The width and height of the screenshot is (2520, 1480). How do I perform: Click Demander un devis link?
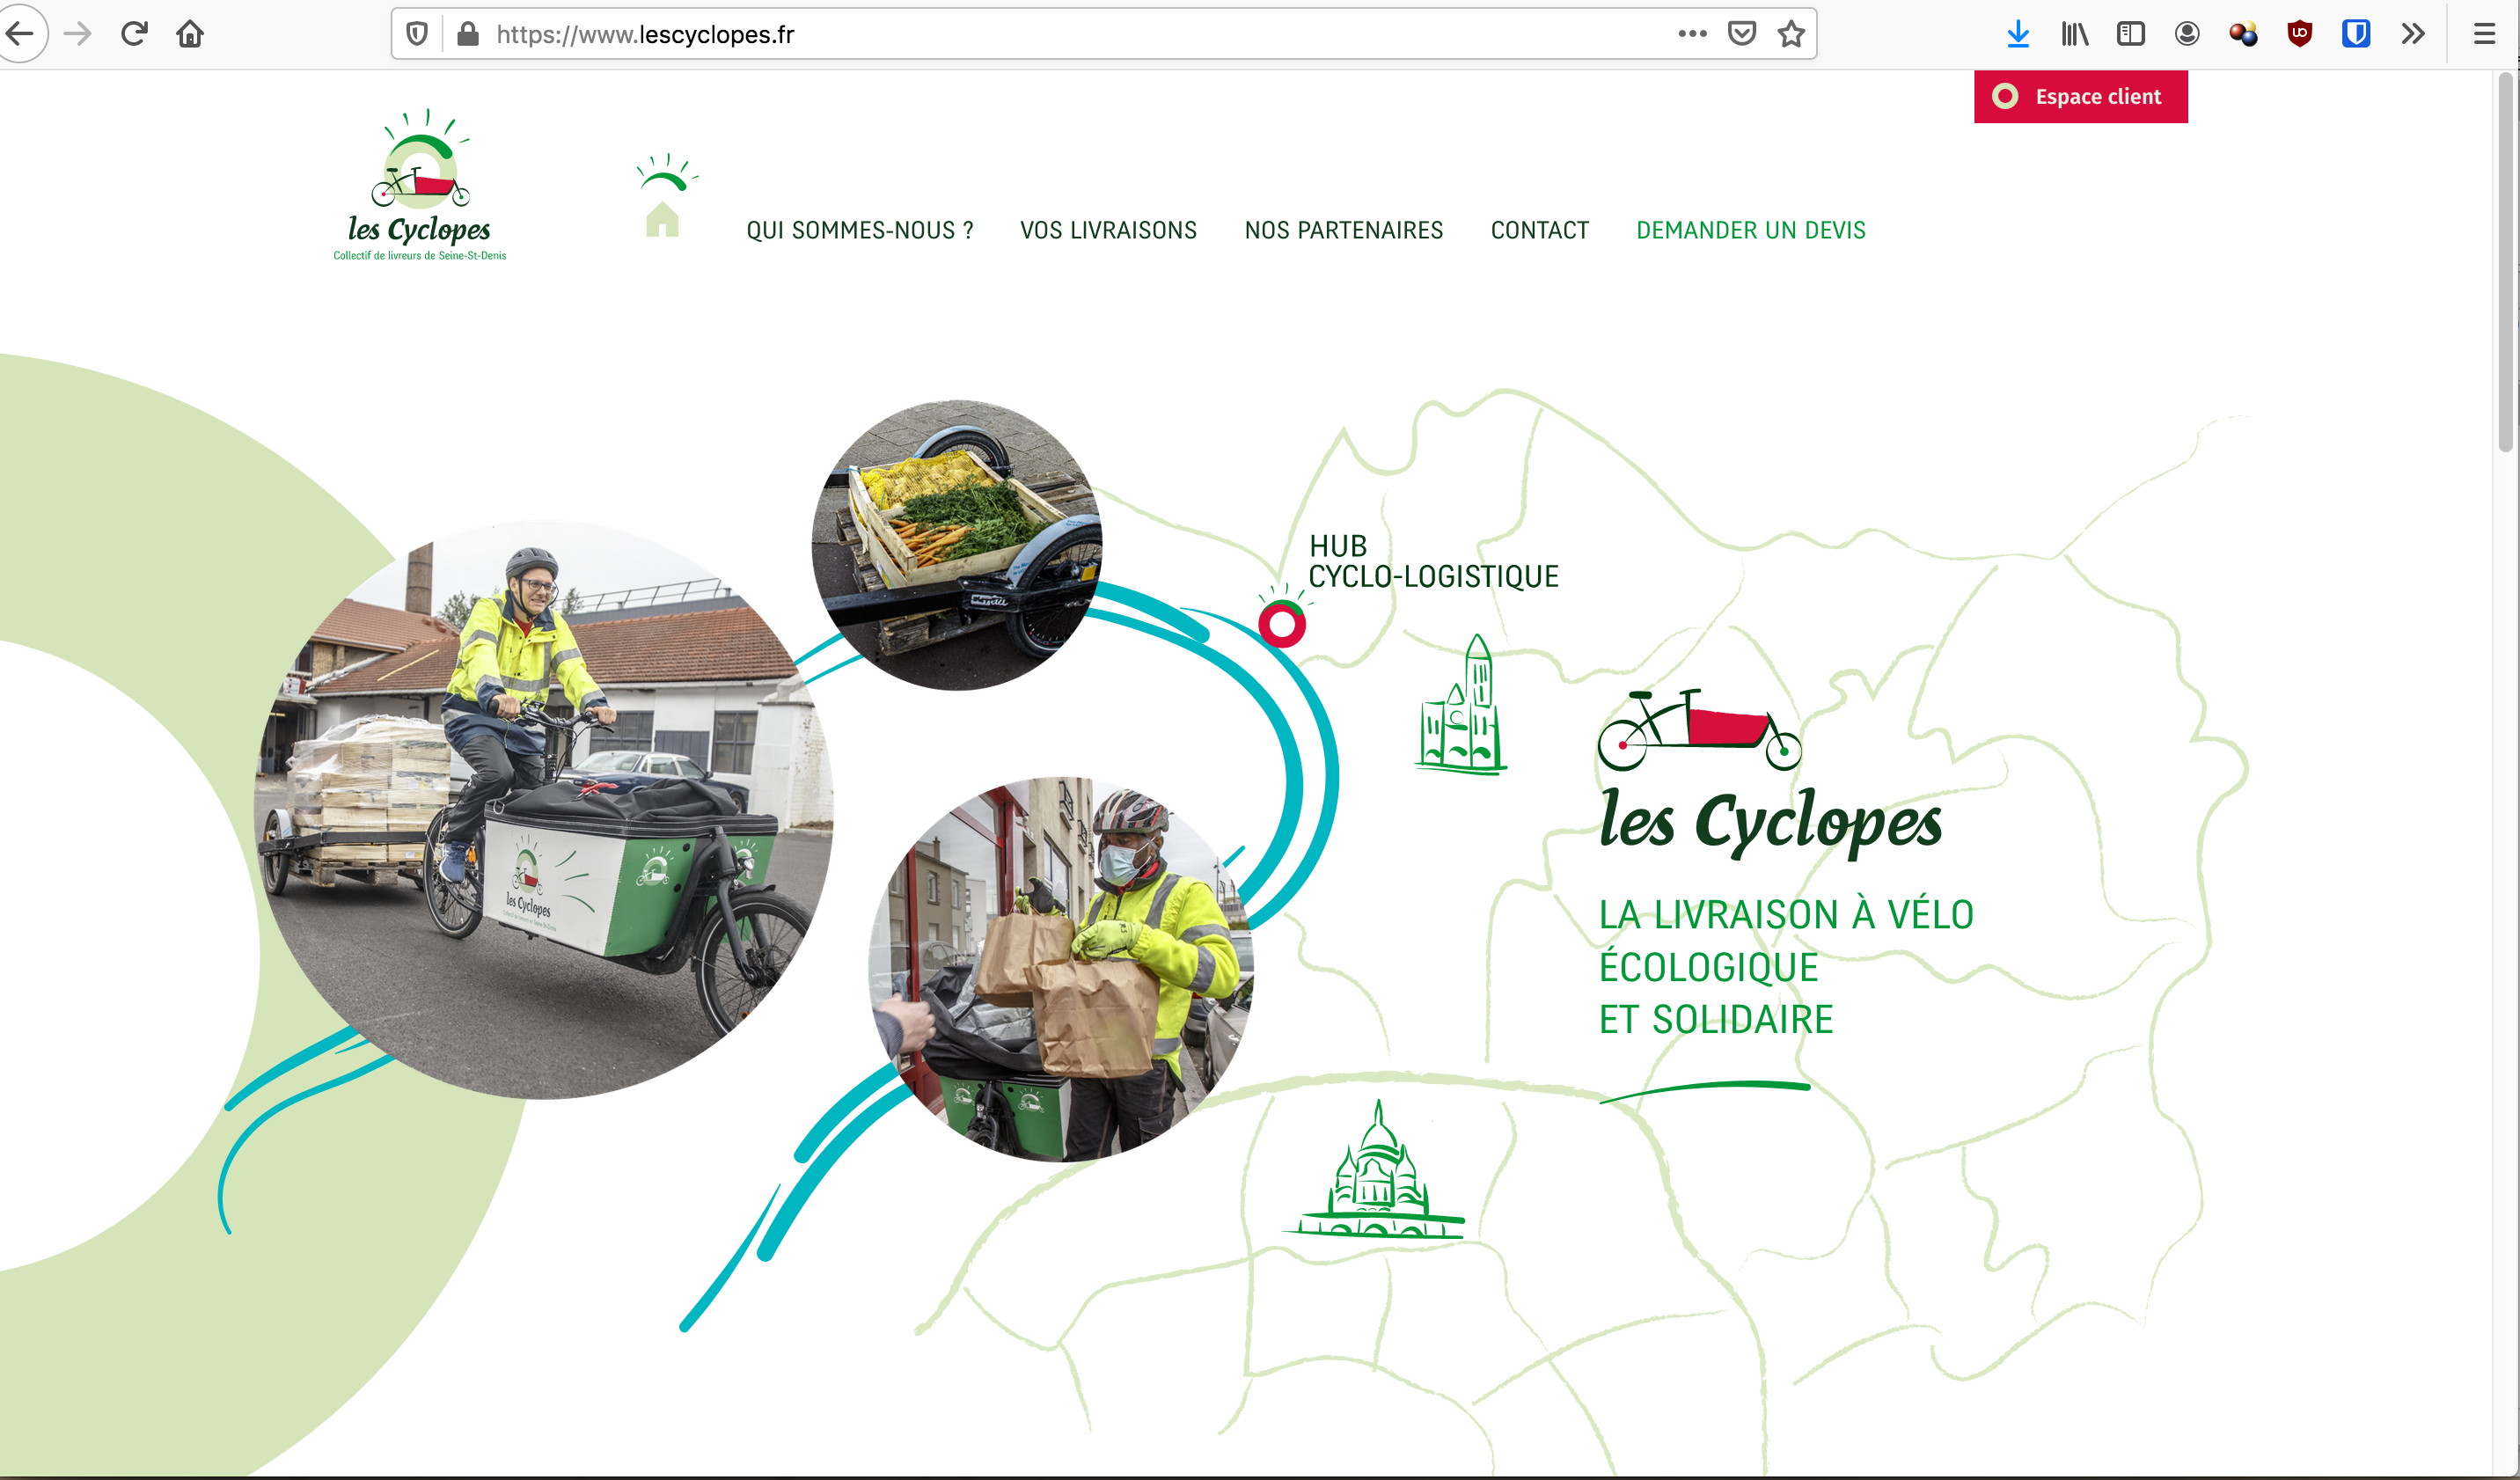pyautogui.click(x=1750, y=230)
